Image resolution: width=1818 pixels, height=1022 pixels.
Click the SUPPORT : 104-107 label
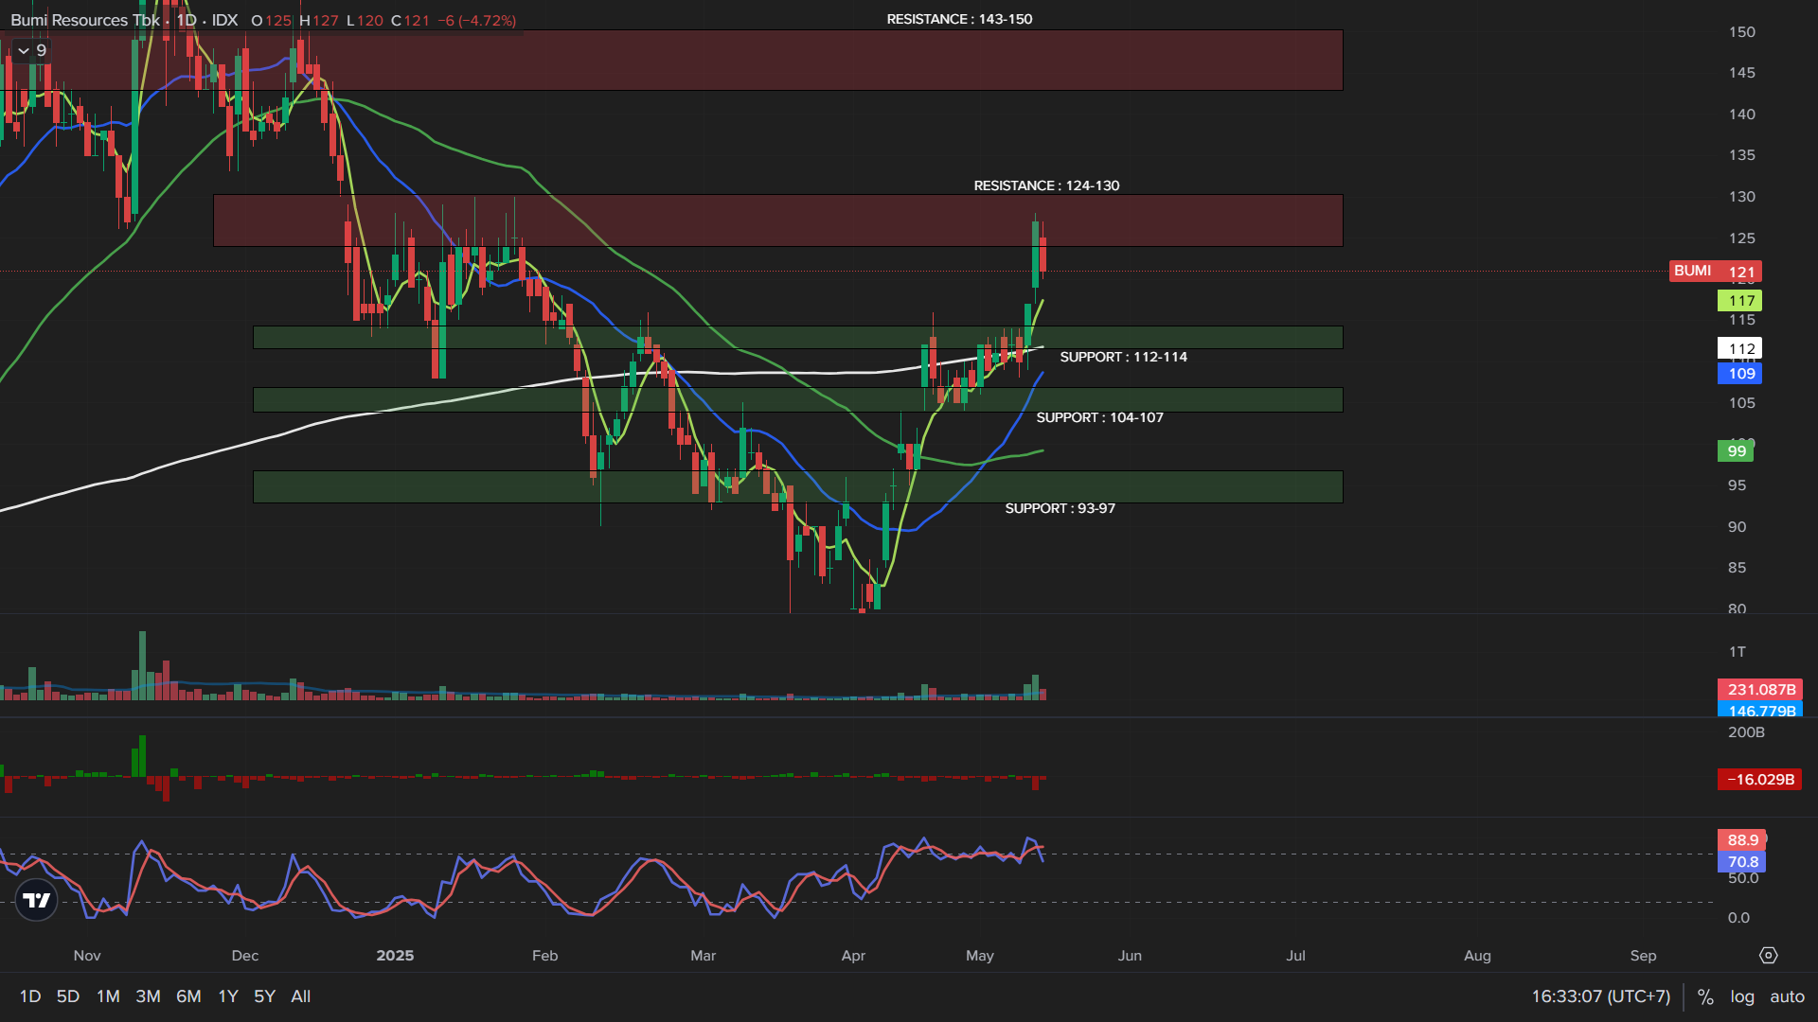[1099, 417]
